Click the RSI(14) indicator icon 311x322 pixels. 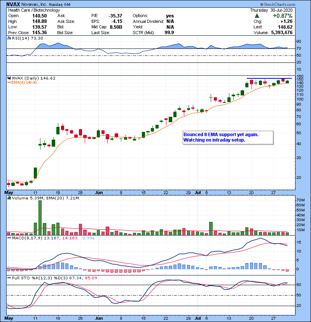click(9, 38)
